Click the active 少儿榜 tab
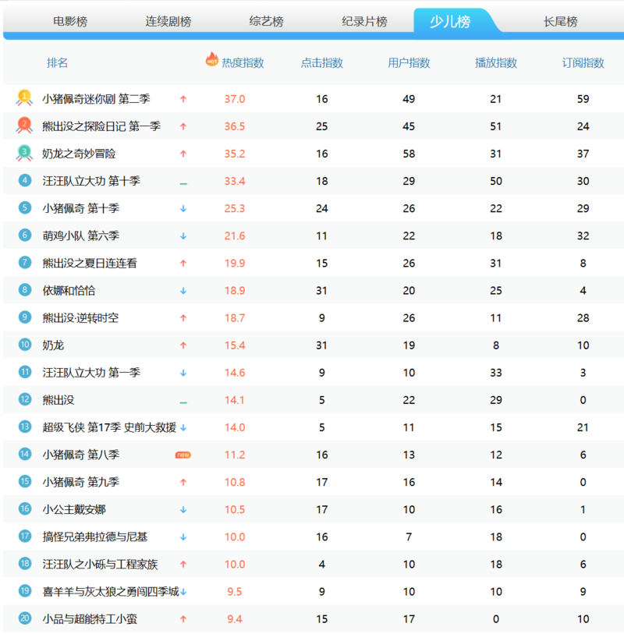This screenshot has width=624, height=634. pyautogui.click(x=450, y=21)
